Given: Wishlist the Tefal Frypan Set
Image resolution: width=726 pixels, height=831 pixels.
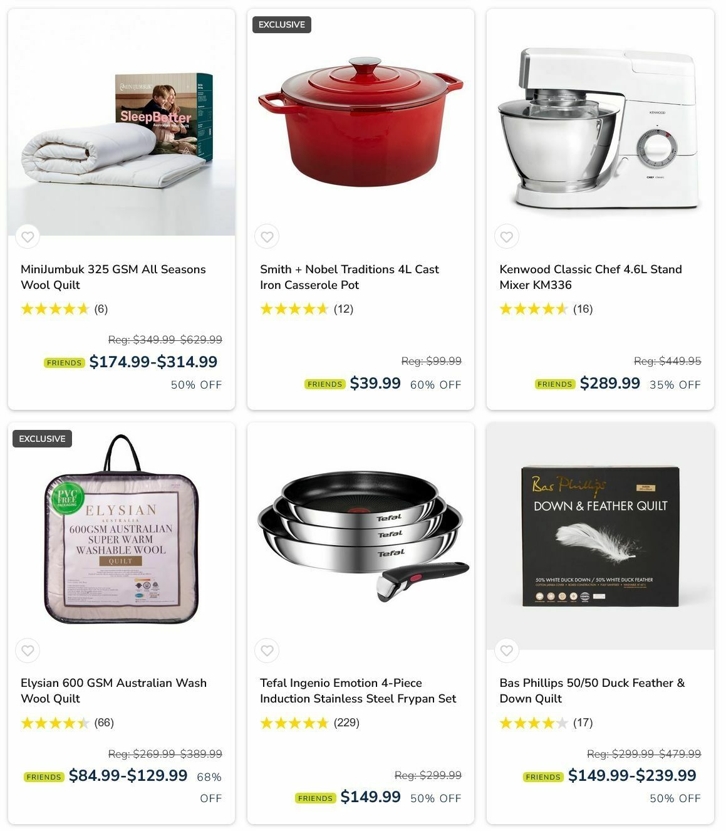Looking at the screenshot, I should (267, 651).
